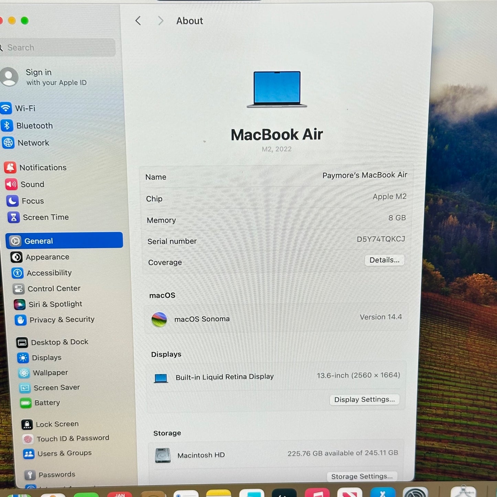Image resolution: width=497 pixels, height=497 pixels.
Task: Open Siri & Spotlight icon
Action: pos(20,304)
